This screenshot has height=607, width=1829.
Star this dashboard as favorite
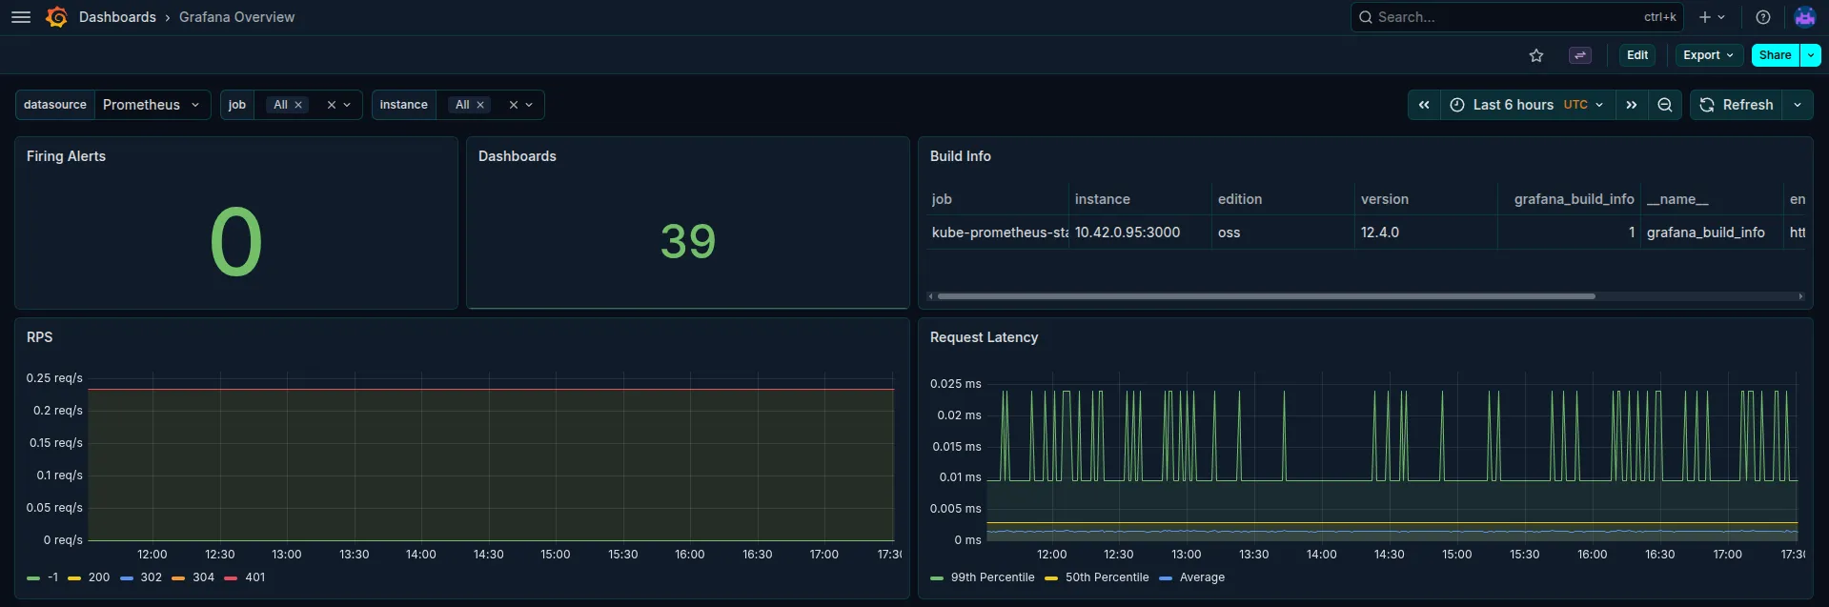[x=1536, y=55]
